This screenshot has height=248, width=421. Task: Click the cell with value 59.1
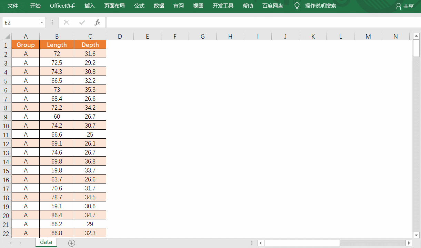(x=57, y=206)
